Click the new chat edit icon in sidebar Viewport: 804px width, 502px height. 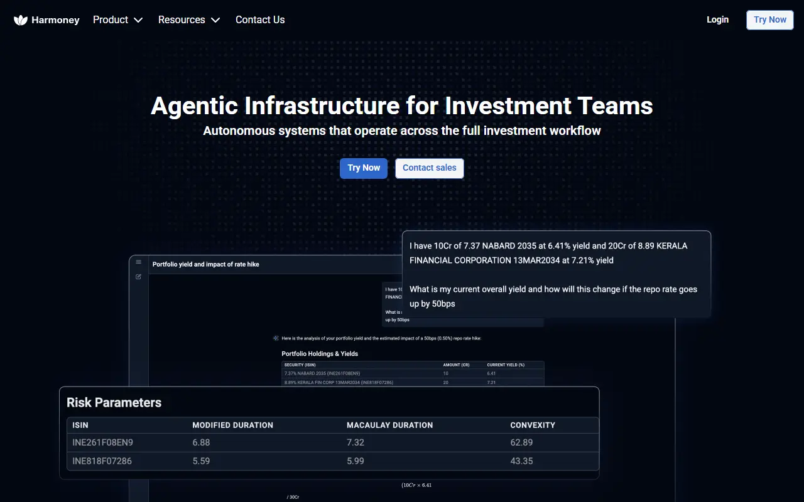139,277
